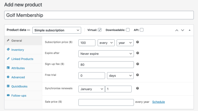198x111 pixels.
Task: Open Simple subscription product type dropdown
Action: pos(57,30)
